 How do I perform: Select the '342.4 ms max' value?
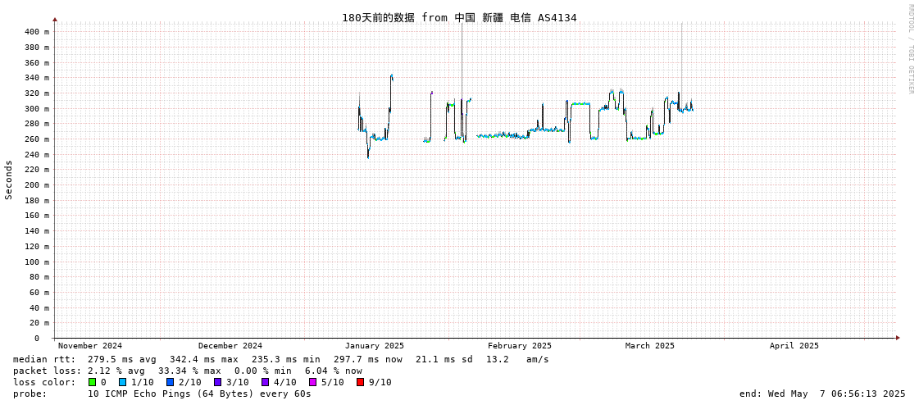tap(204, 359)
